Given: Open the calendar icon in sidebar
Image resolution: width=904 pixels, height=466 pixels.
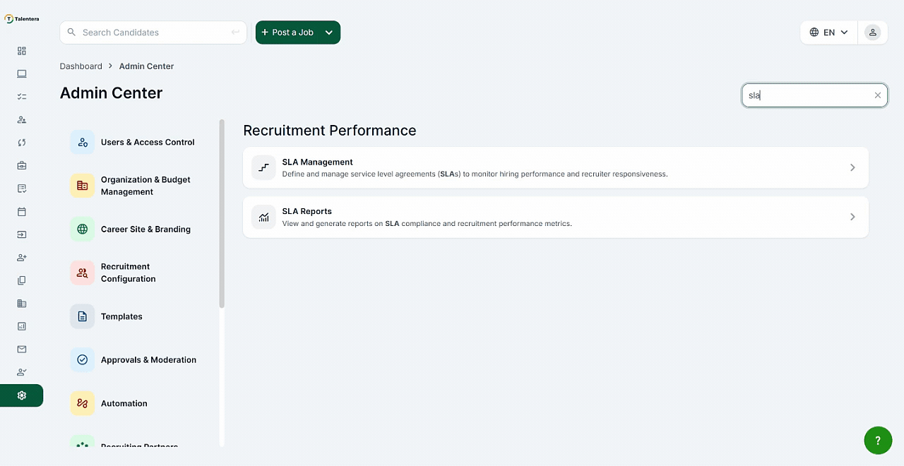Looking at the screenshot, I should 22,211.
